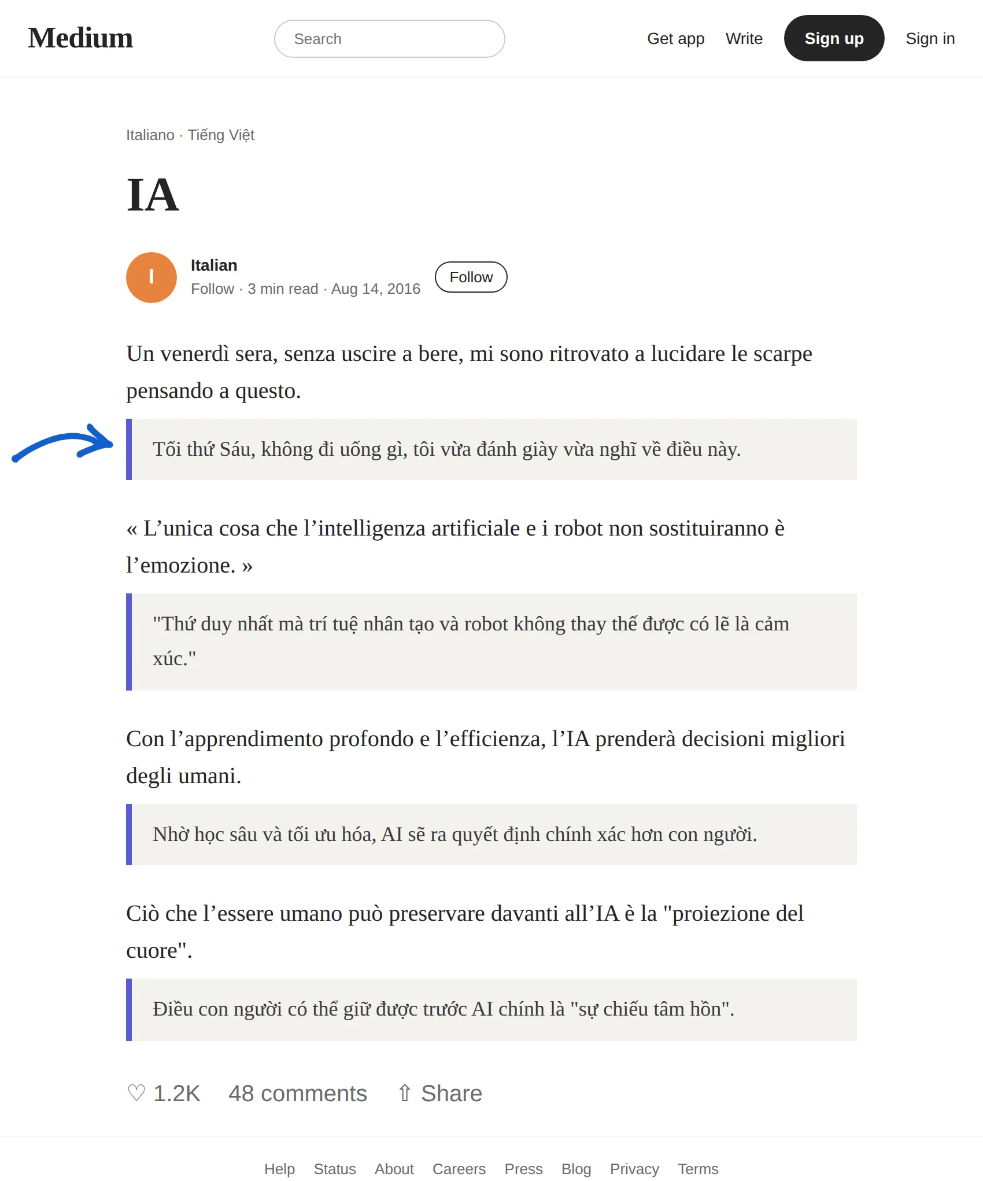Select Write in the top navigation
The width and height of the screenshot is (983, 1181).
click(744, 39)
